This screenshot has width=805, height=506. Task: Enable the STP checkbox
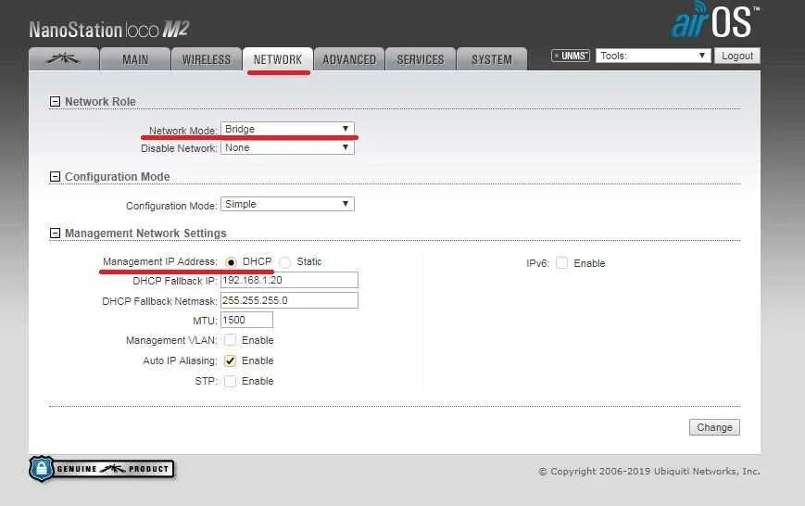230,381
